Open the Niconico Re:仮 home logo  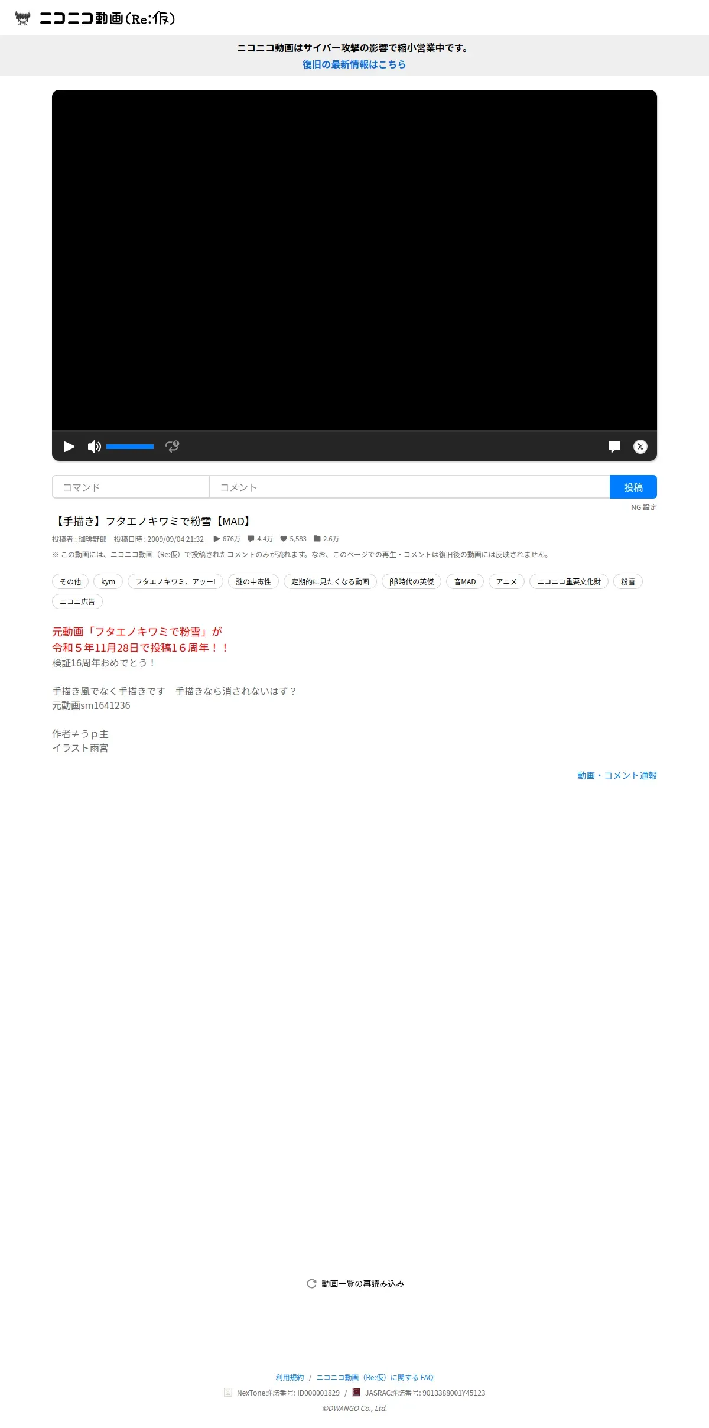(x=95, y=18)
